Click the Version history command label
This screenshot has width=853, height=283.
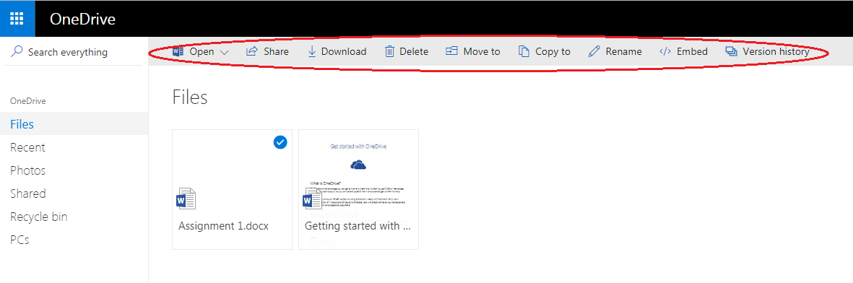click(x=776, y=52)
